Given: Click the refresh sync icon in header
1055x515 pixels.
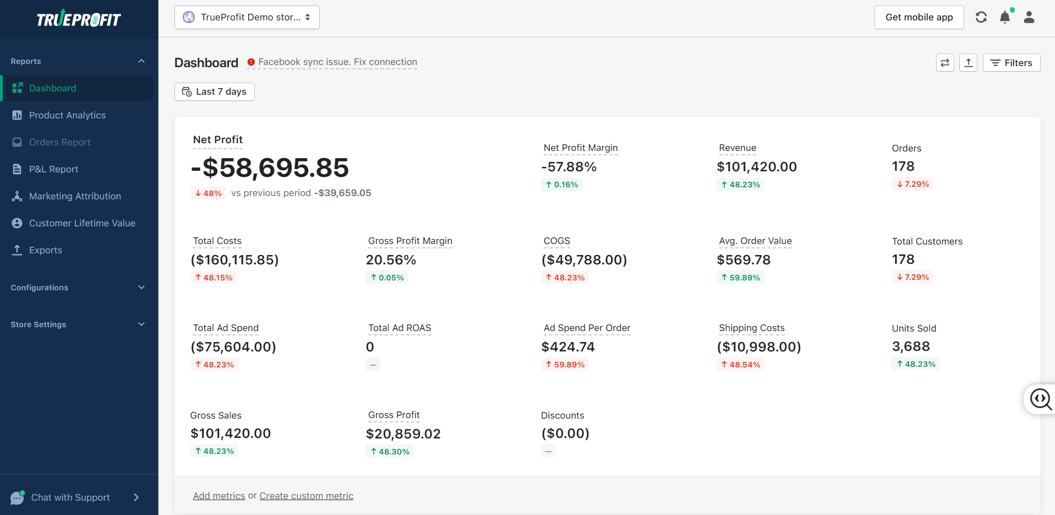Looking at the screenshot, I should 981,17.
